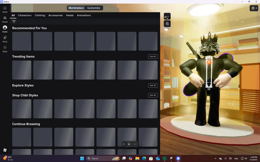260x162 pixels.
Task: Select first Continue Browsing tile
Action: (22, 137)
